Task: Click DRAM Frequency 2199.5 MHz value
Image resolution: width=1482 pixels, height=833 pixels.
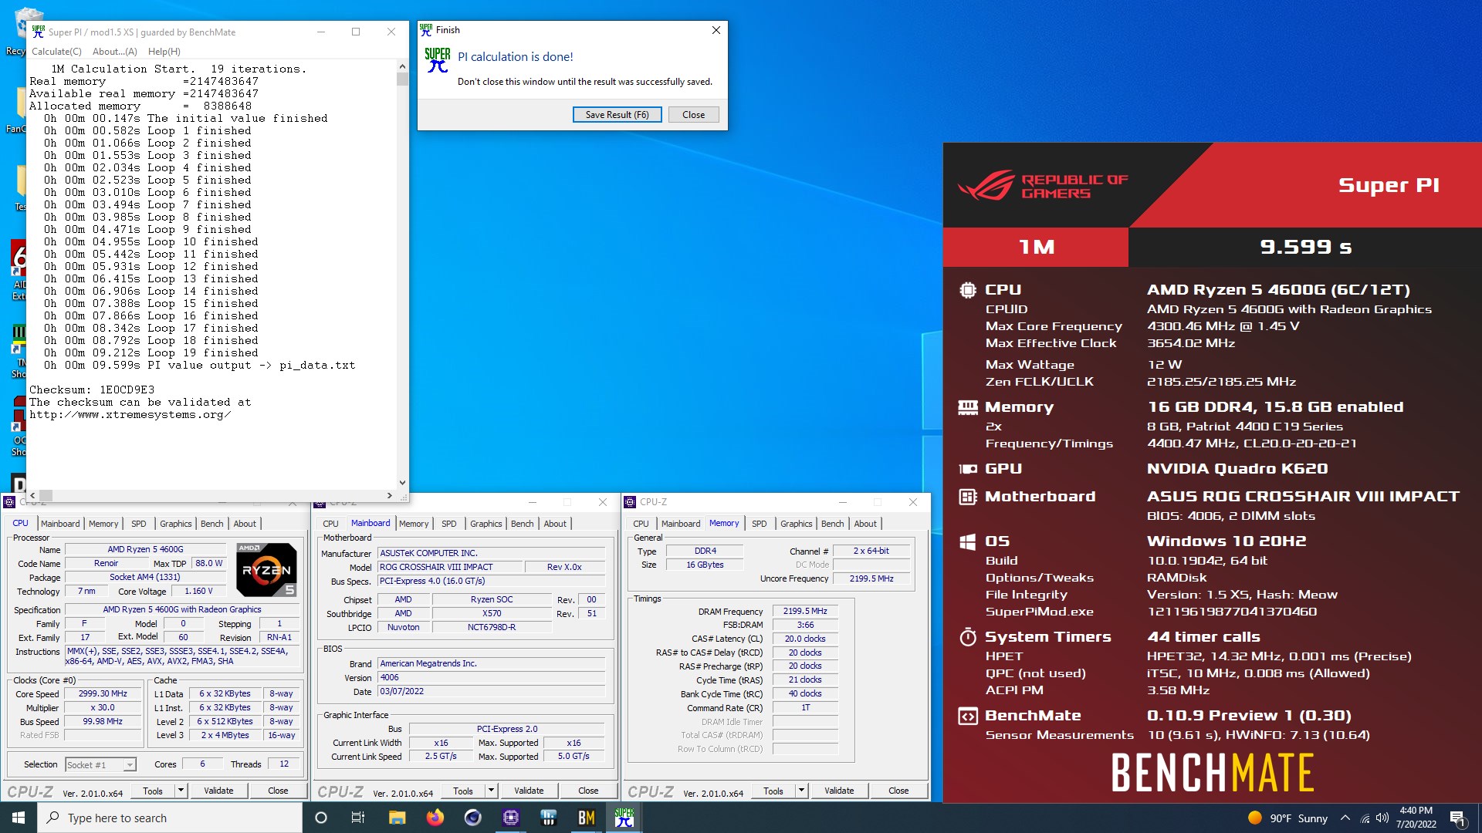Action: (805, 611)
